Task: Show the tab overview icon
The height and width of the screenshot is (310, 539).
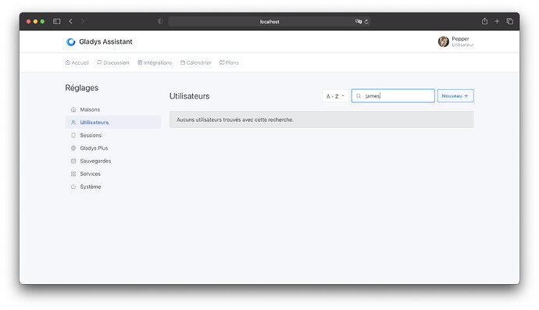Action: click(510, 21)
